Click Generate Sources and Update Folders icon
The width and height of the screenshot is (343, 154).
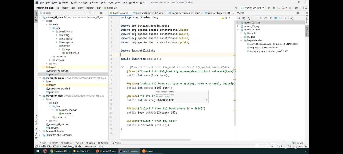244,18
